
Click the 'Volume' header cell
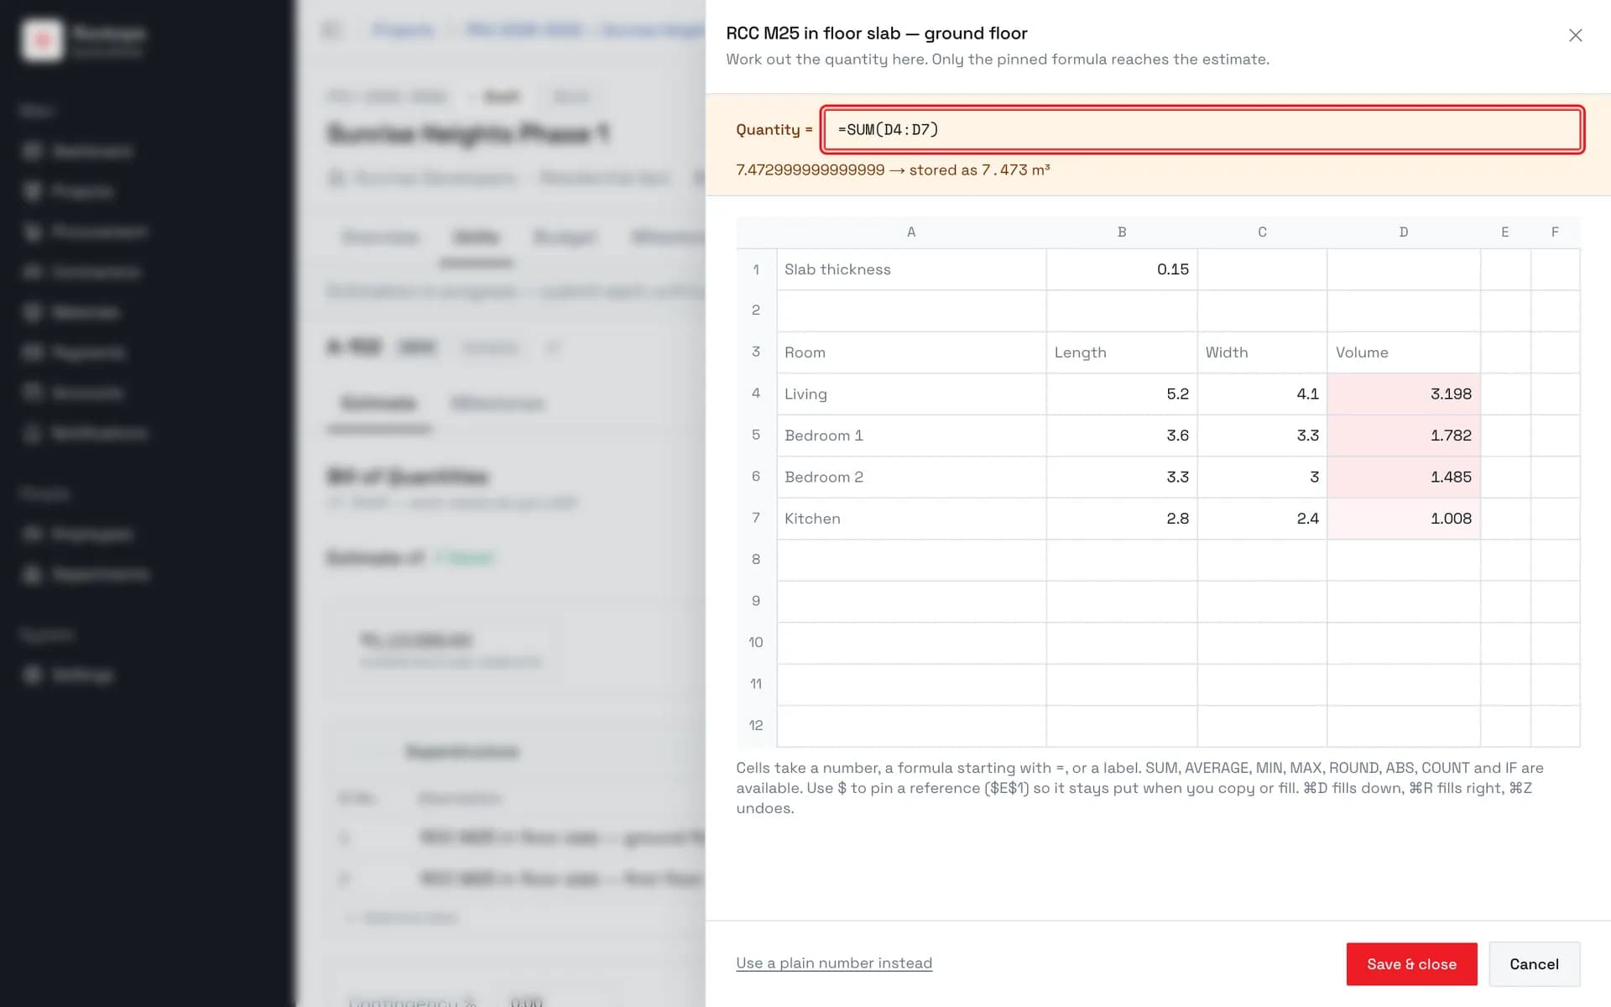pos(1404,352)
